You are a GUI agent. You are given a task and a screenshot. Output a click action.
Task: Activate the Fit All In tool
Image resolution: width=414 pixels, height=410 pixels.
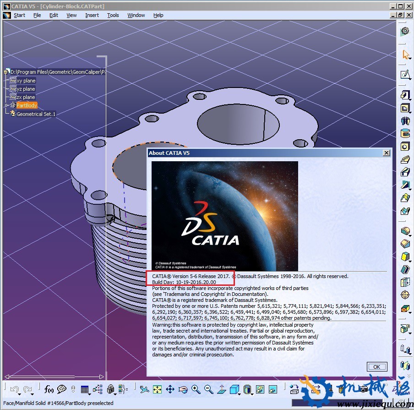tap(158, 389)
